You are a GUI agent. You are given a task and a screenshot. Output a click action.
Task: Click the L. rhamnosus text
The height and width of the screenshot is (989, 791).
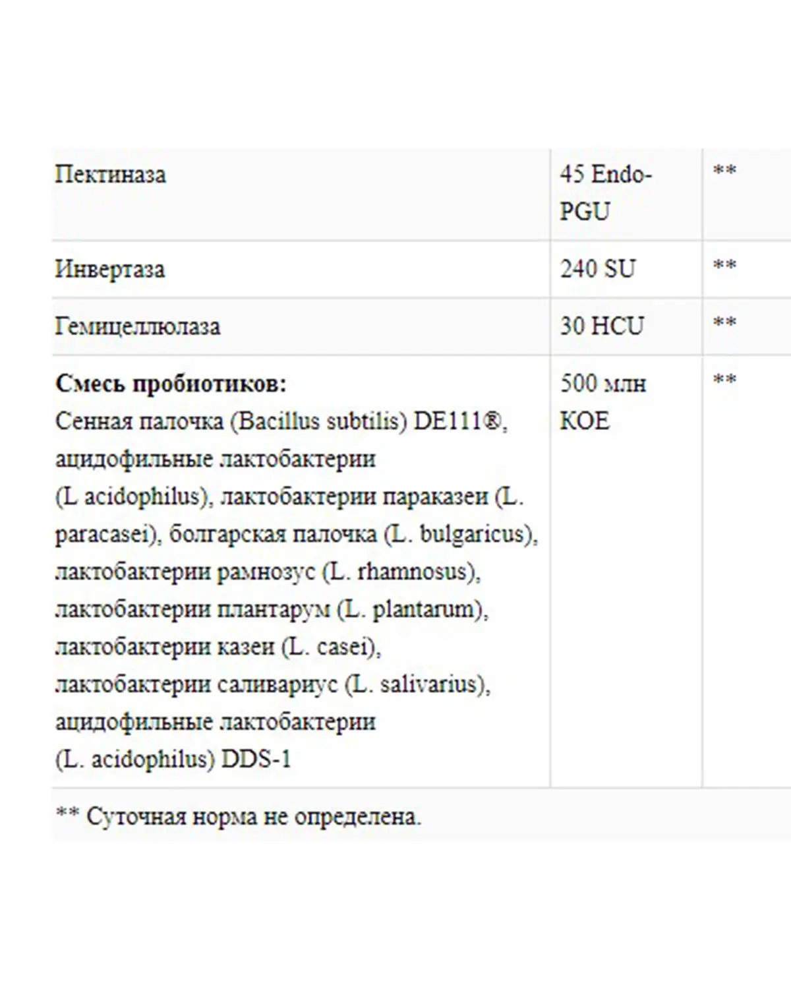point(401,571)
